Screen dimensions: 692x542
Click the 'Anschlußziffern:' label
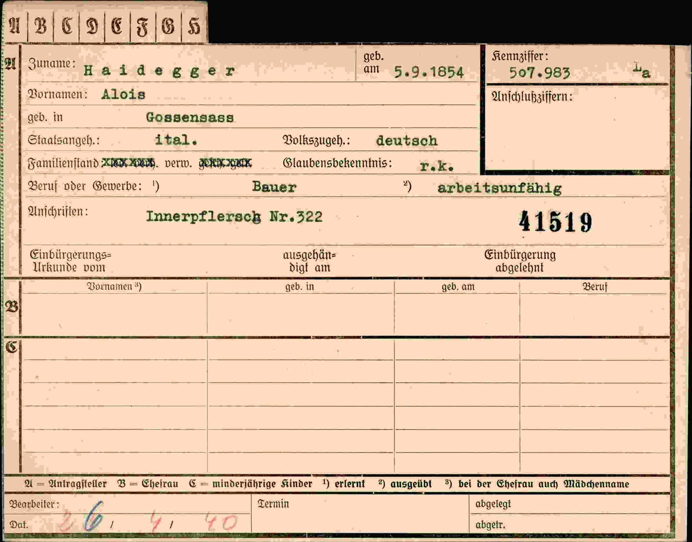coord(532,97)
